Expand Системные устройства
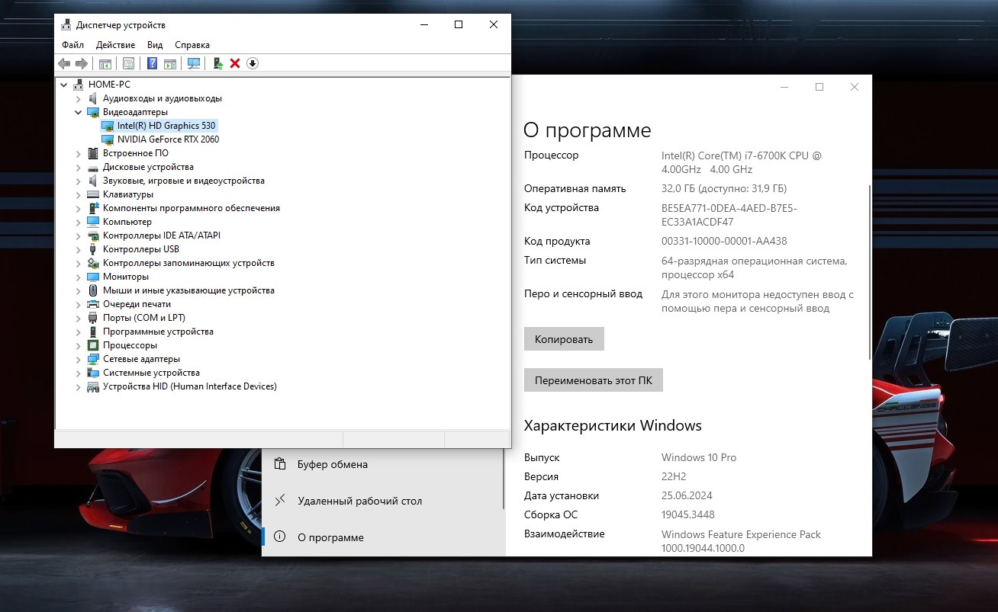 (78, 373)
